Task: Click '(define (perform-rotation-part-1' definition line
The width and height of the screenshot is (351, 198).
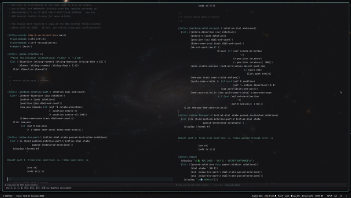Action: 46,92
